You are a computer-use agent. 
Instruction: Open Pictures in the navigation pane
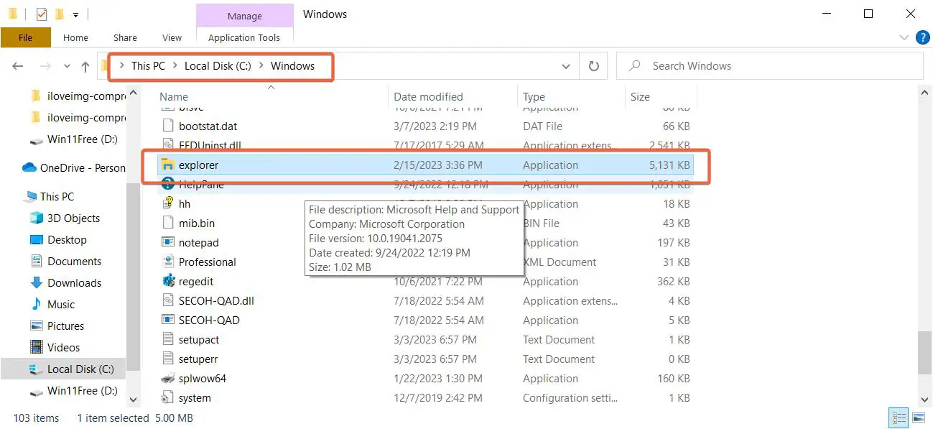tap(57, 326)
